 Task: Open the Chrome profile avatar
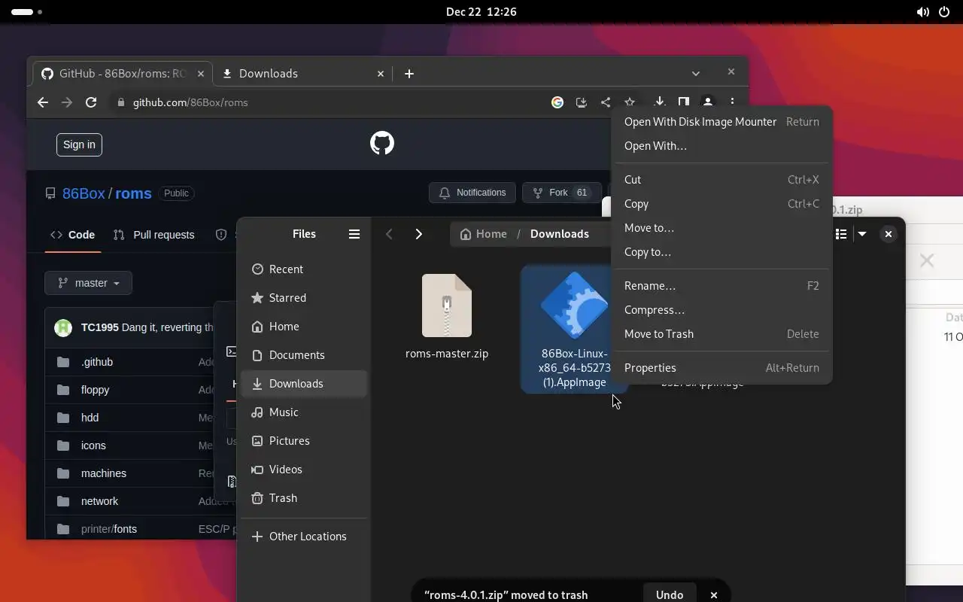[707, 102]
